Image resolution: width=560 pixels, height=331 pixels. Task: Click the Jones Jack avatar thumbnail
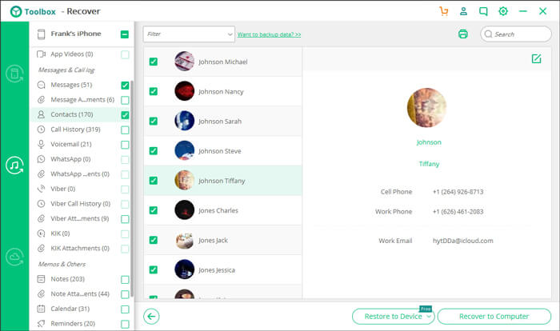184,240
